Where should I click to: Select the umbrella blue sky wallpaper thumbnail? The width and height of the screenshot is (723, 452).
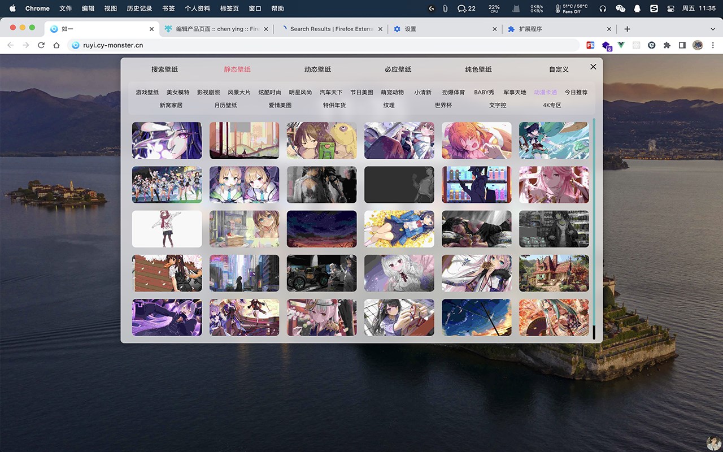(476, 318)
